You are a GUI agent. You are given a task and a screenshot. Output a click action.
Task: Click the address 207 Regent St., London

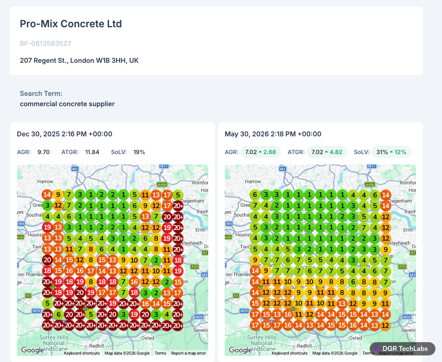(x=79, y=60)
